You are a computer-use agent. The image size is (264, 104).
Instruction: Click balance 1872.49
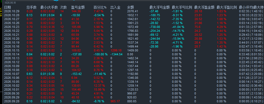[x=133, y=27]
